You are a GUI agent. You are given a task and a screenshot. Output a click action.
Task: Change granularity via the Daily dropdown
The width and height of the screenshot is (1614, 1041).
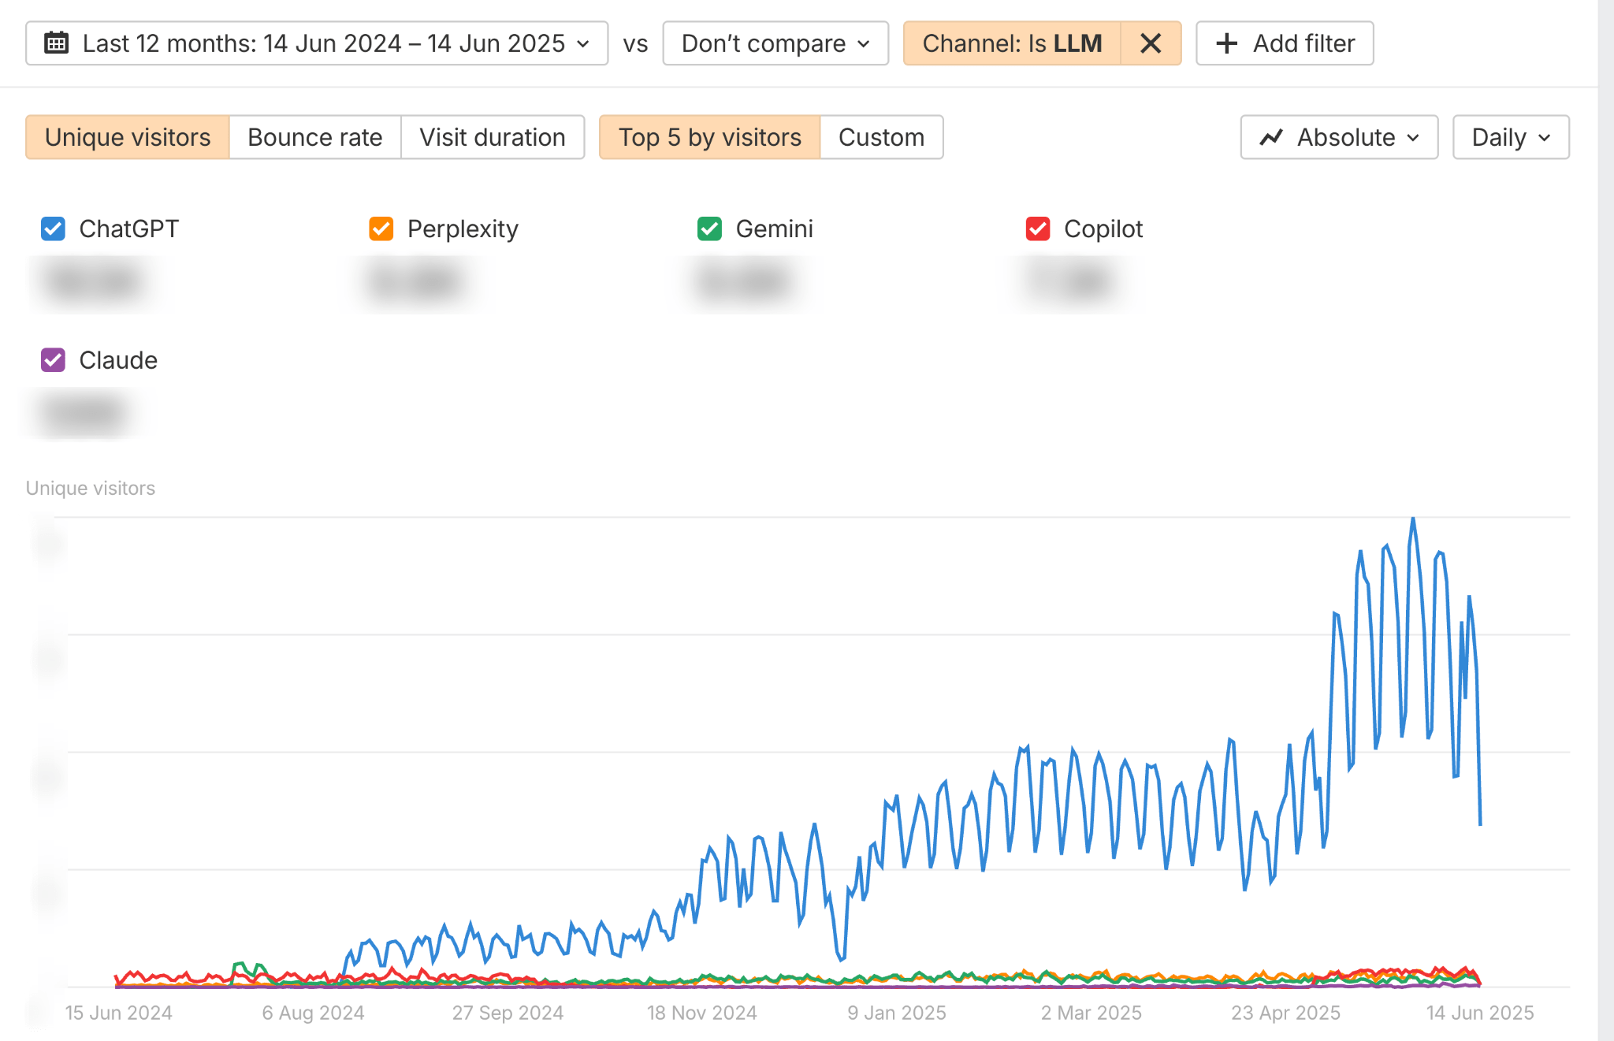click(1510, 137)
